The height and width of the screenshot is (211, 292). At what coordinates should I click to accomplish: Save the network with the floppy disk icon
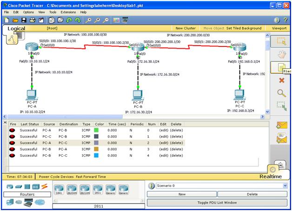(x=24, y=20)
